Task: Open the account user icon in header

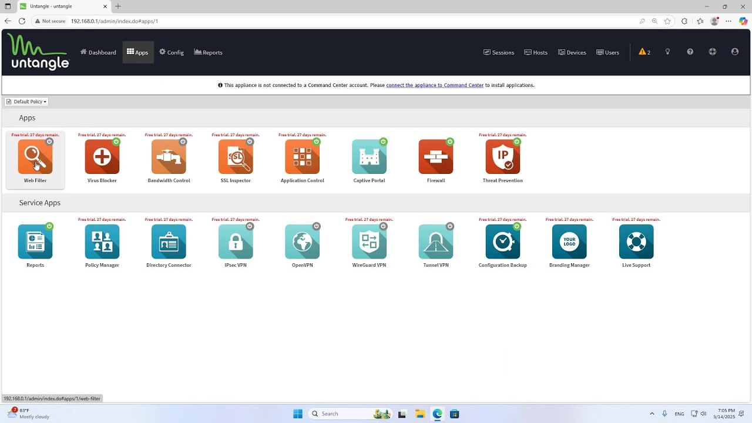Action: (x=734, y=52)
